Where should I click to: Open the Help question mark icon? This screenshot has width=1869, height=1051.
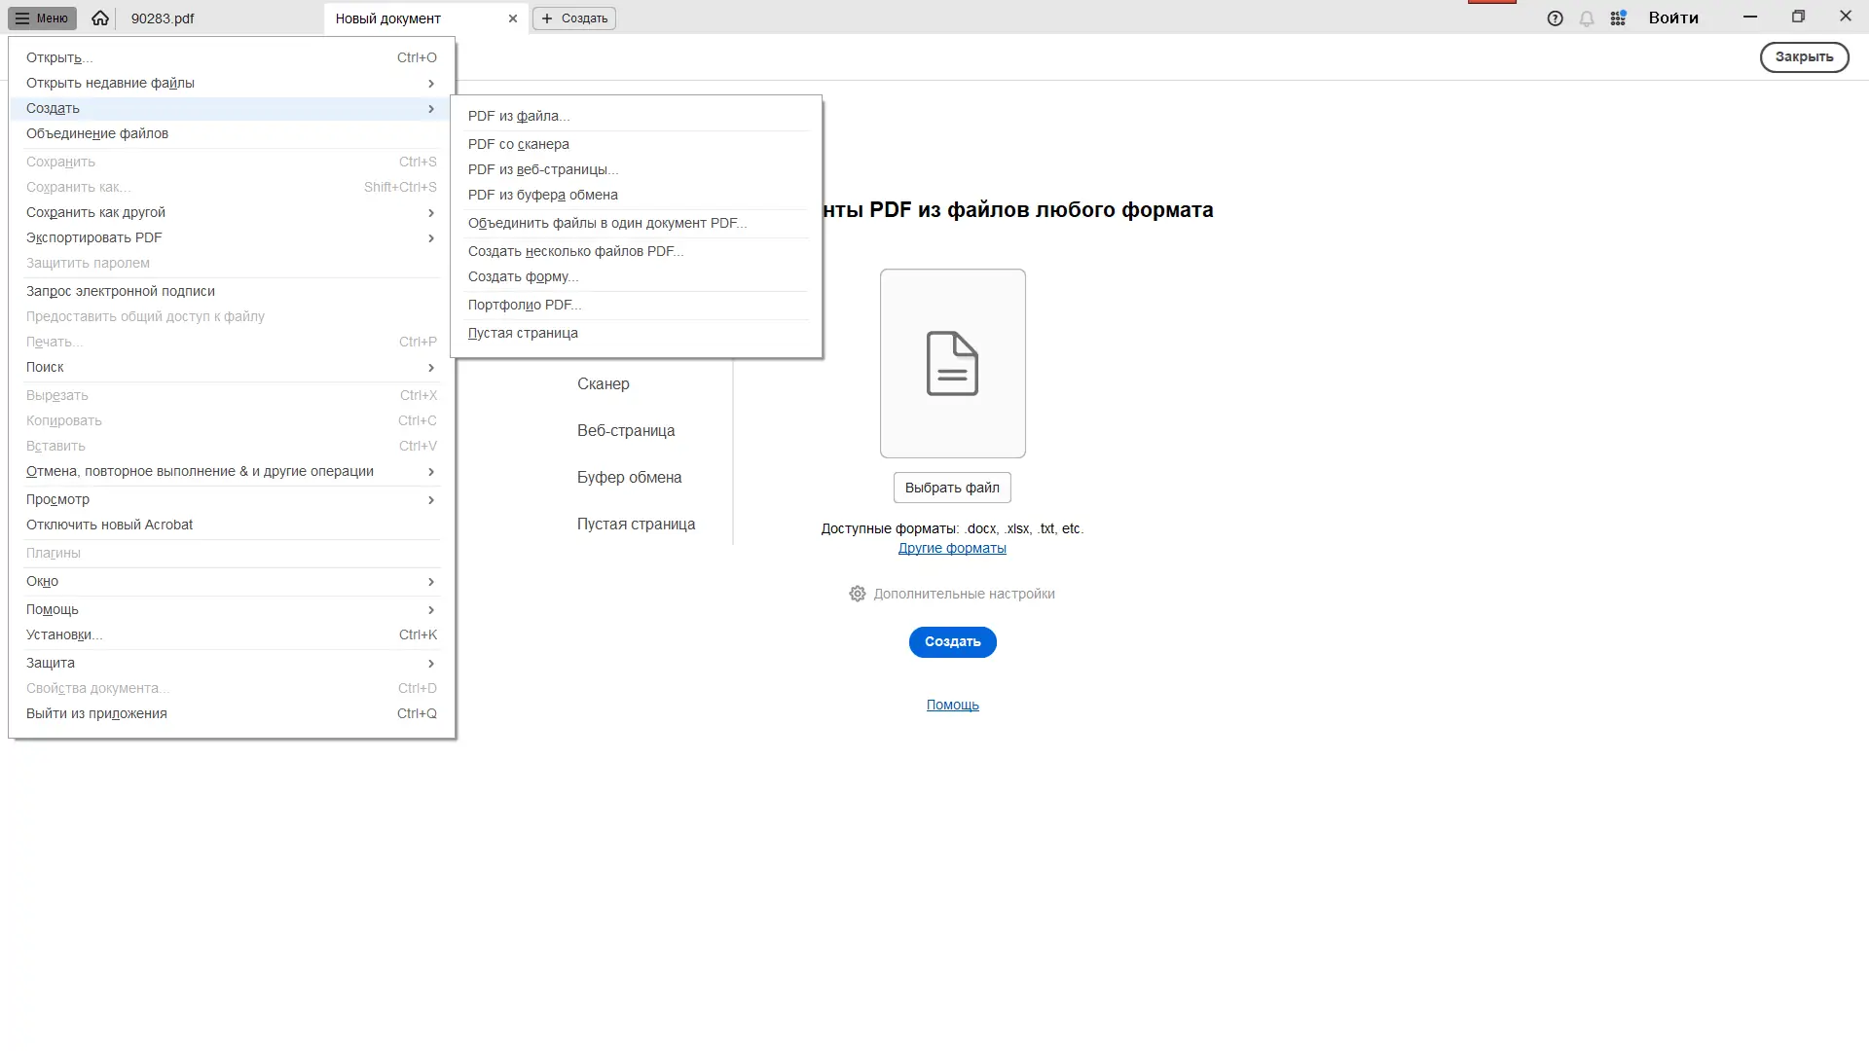point(1555,18)
